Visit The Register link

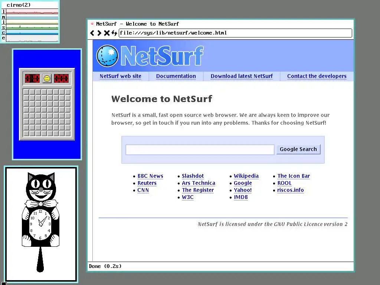198,190
